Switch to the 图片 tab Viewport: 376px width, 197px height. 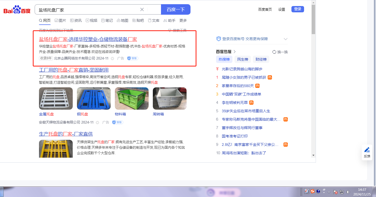coord(60,20)
